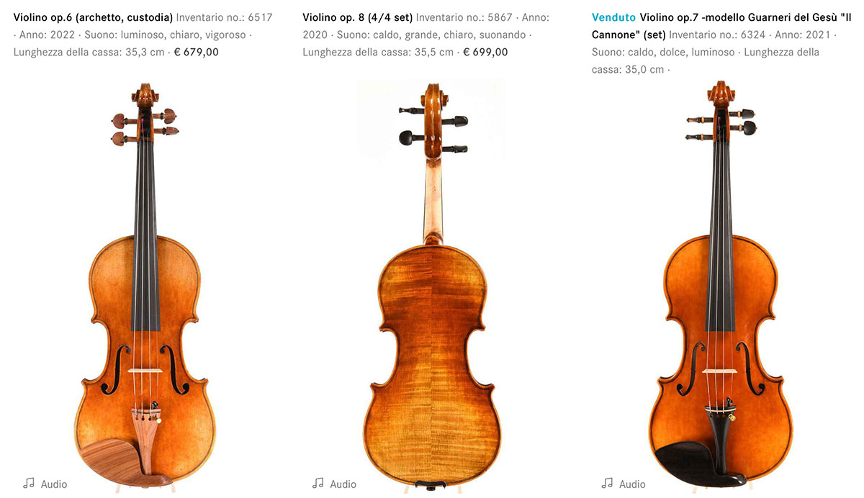Open the Violino op. 8 (4/4 set) title
The width and height of the screenshot is (864, 498).
click(358, 17)
